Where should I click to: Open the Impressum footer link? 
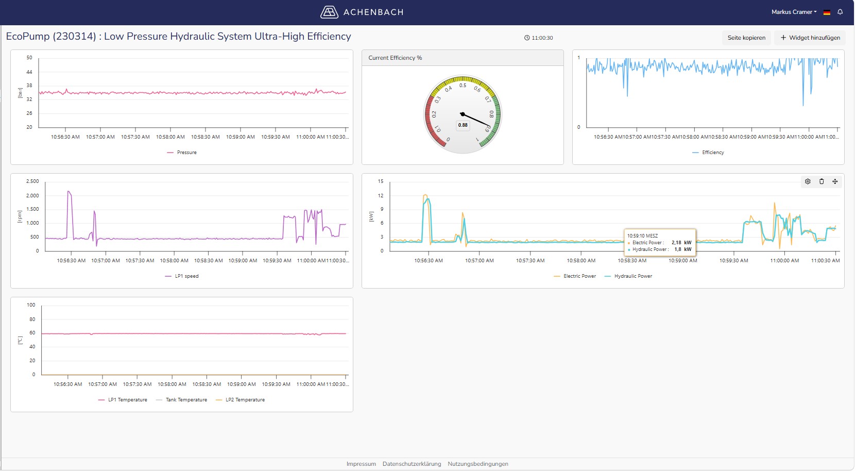(x=362, y=464)
